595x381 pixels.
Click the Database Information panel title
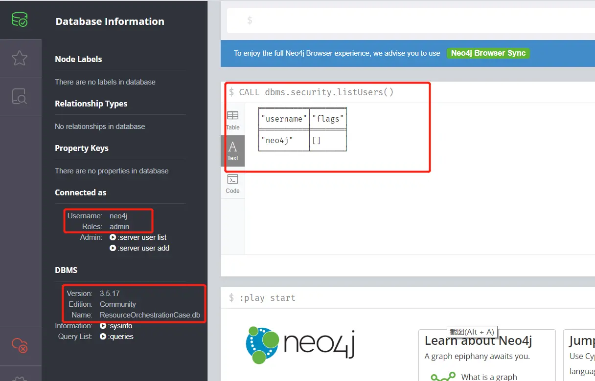[x=110, y=21]
